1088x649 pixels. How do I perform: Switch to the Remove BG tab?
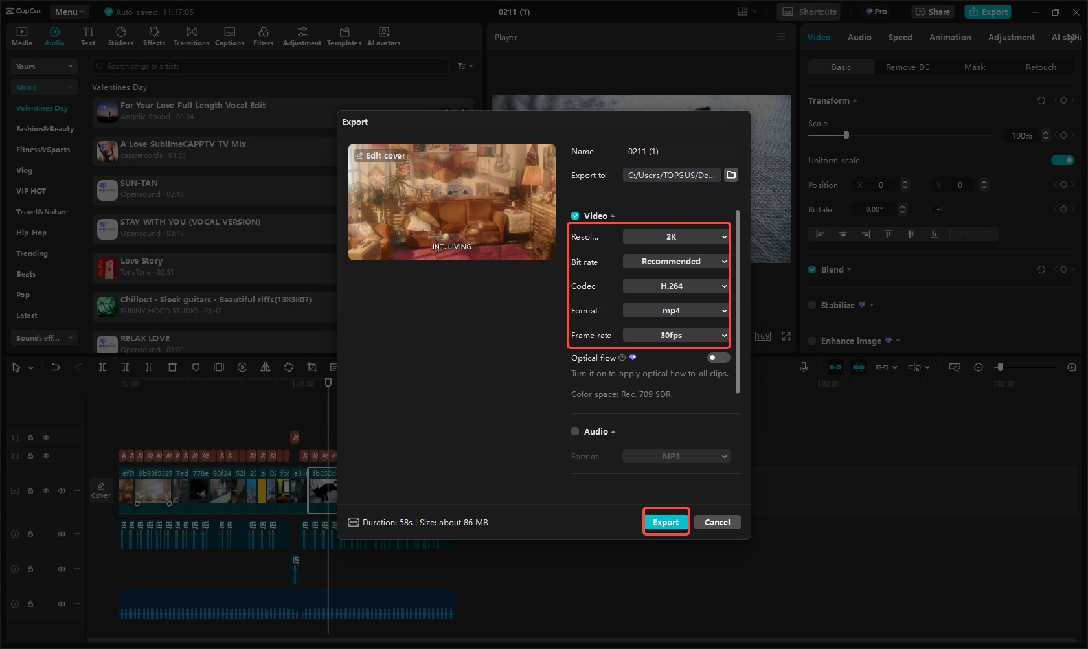tap(907, 67)
